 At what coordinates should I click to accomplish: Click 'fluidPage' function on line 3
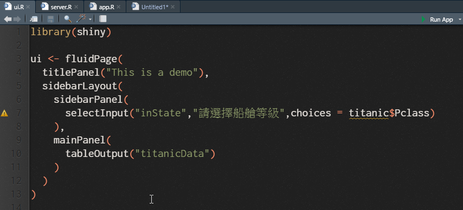(x=91, y=59)
